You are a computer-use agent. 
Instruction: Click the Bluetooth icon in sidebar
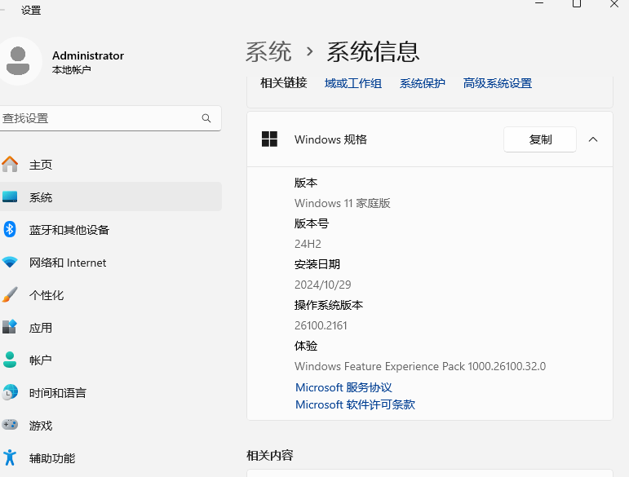(10, 230)
